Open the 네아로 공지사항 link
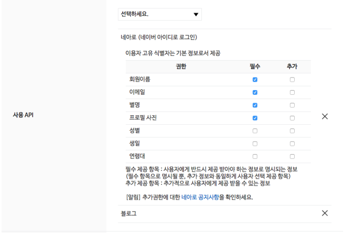 (200, 197)
